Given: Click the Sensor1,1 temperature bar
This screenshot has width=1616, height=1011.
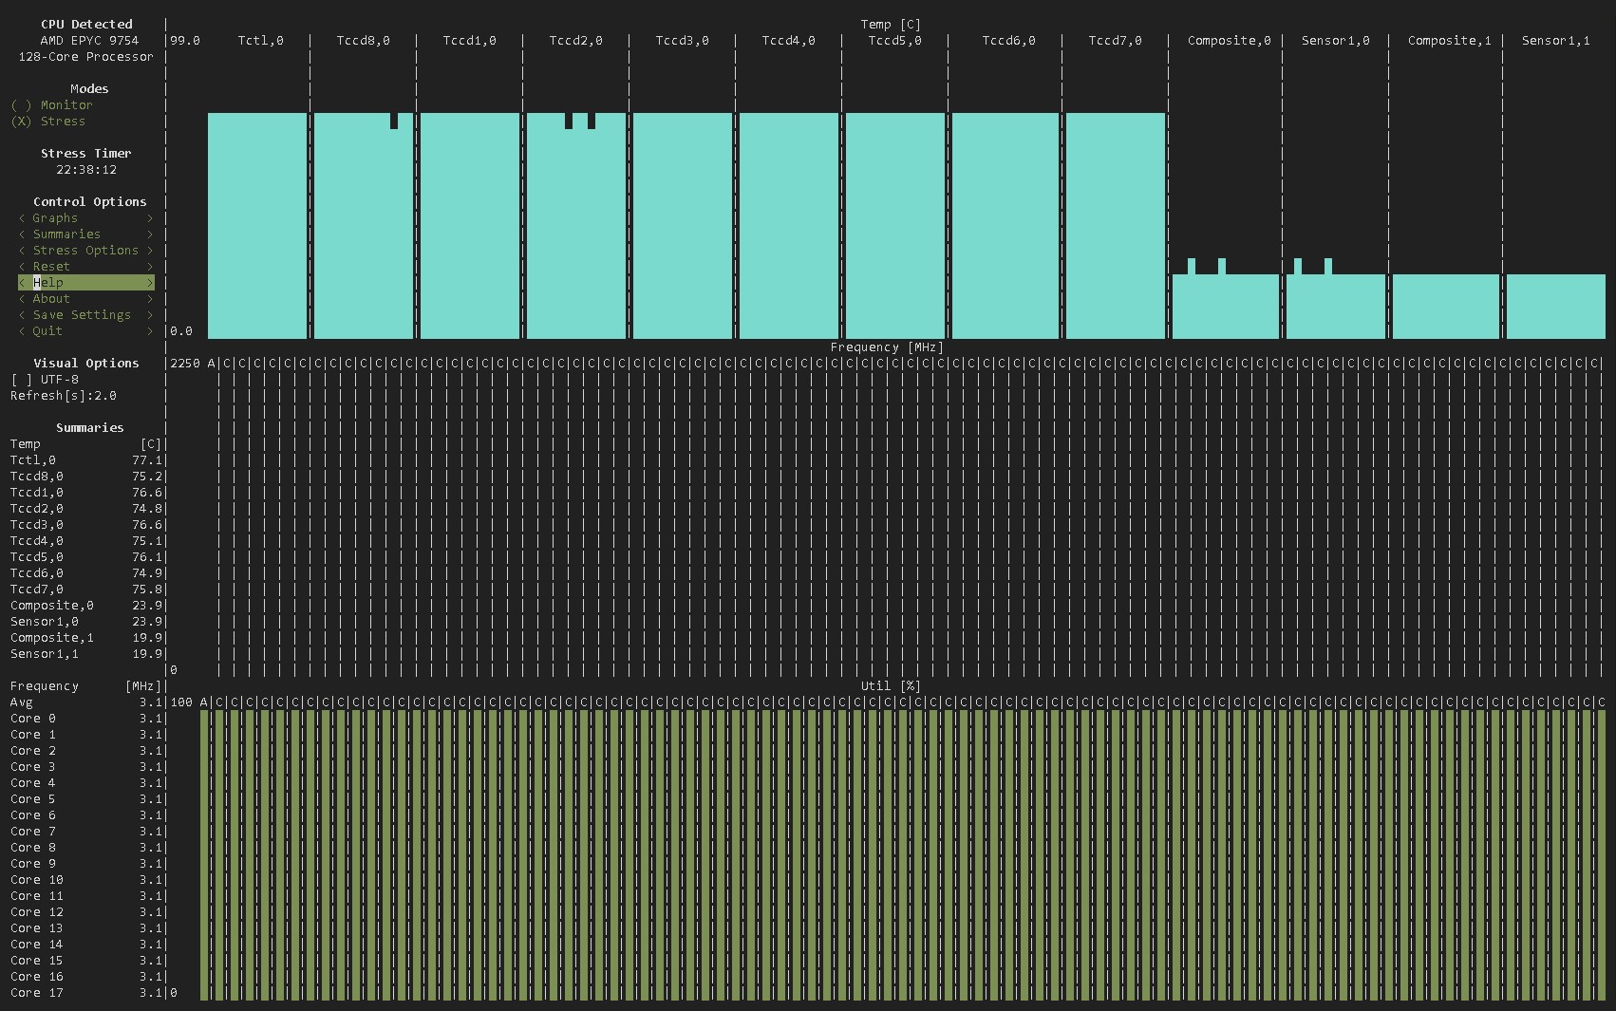Looking at the screenshot, I should (x=1555, y=306).
